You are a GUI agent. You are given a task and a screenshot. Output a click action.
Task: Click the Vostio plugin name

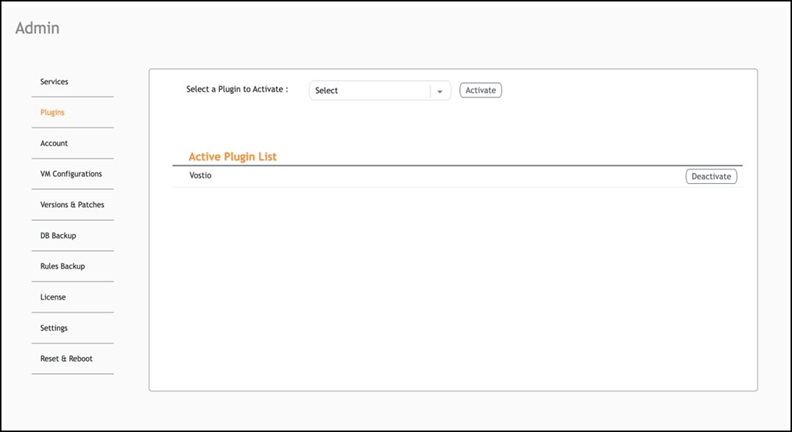(200, 175)
